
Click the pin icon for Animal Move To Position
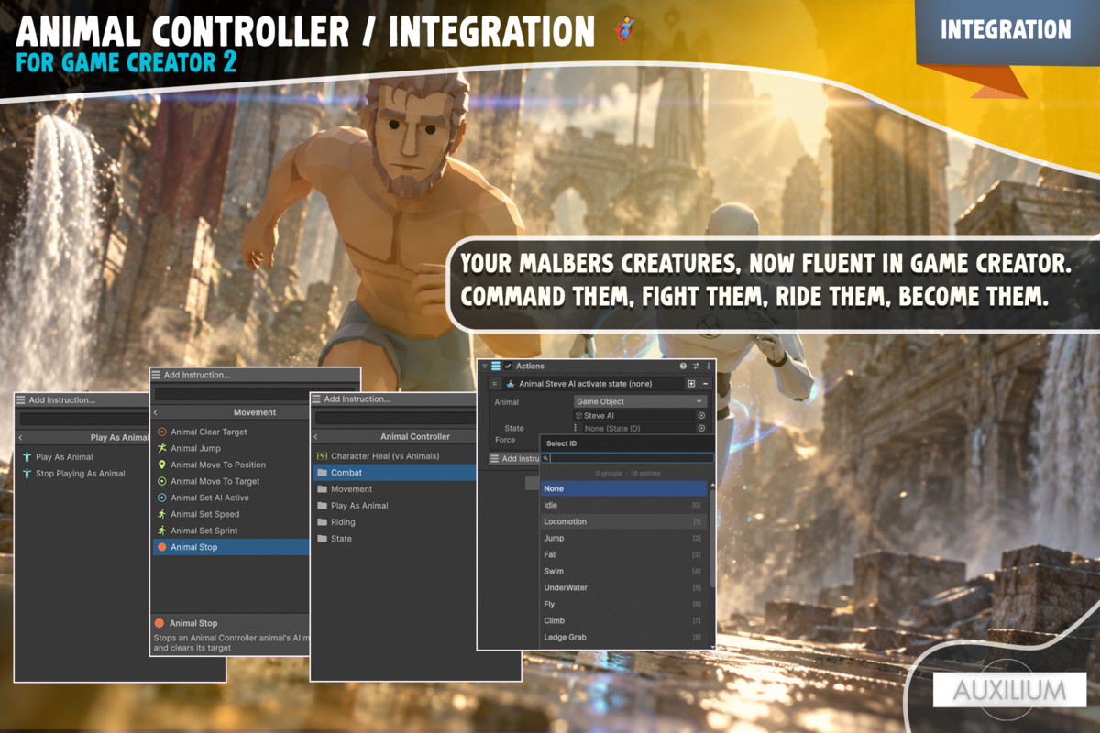[162, 465]
